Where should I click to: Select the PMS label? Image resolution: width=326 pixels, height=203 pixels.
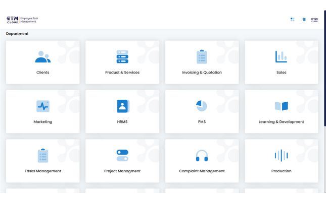[x=202, y=122]
